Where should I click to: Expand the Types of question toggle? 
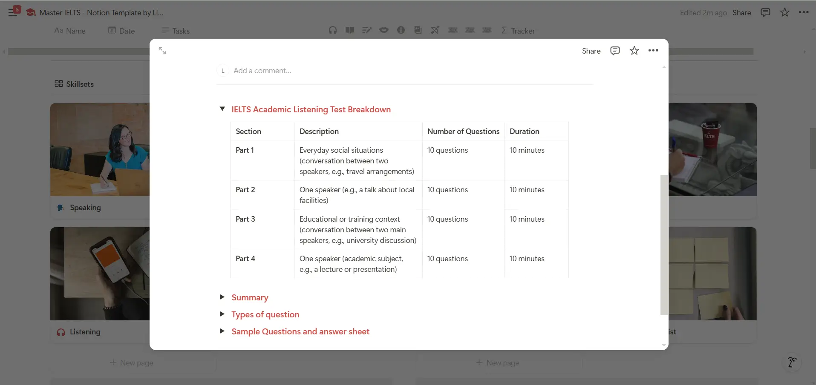(222, 314)
